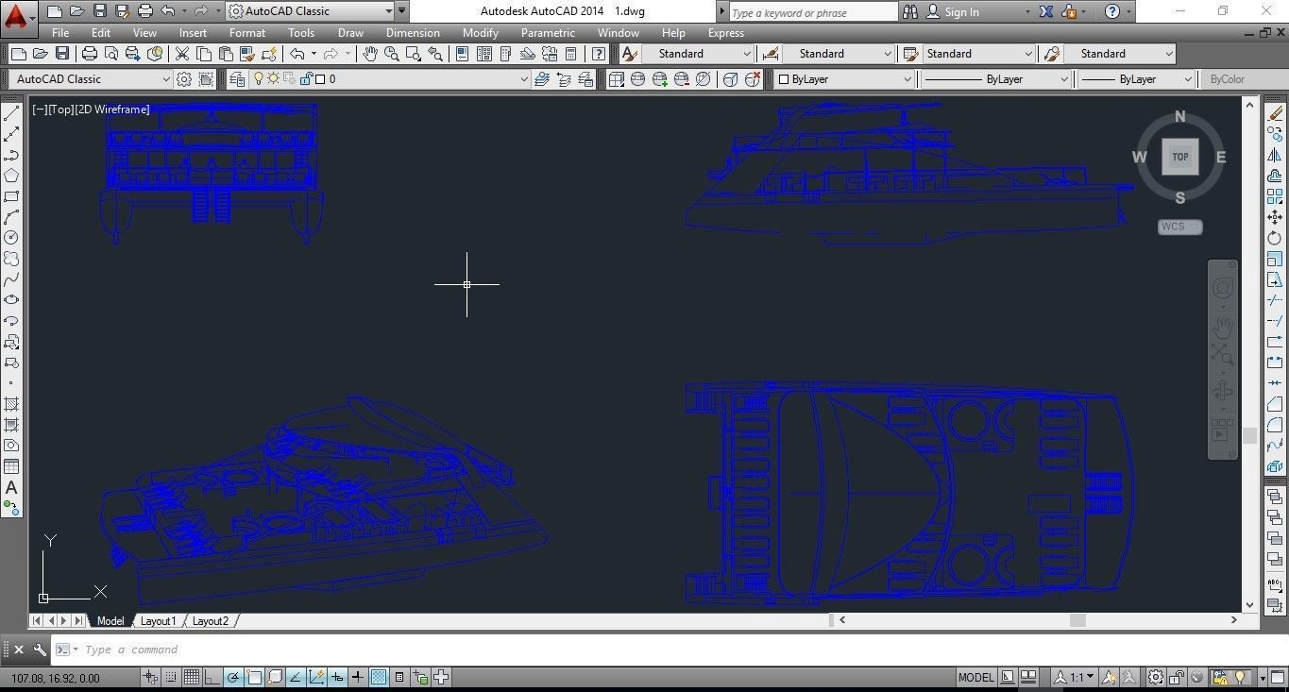The height and width of the screenshot is (692, 1289).
Task: Choose the Mirror tool in Modify toolbar
Action: [1275, 155]
